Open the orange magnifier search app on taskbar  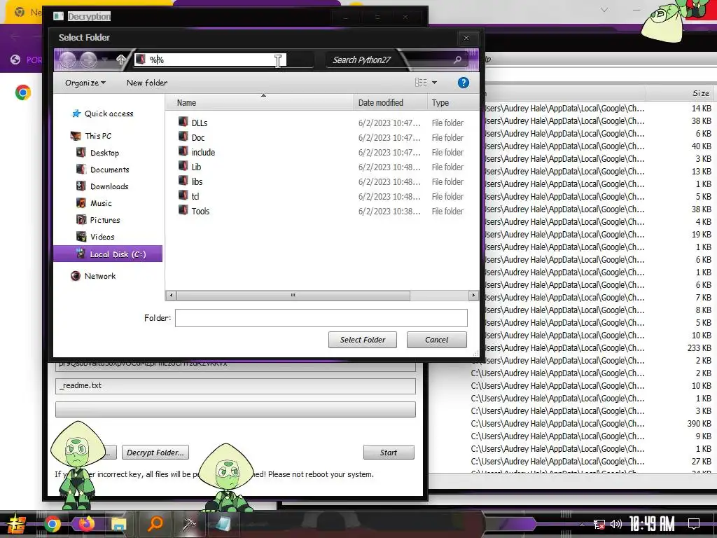[155, 523]
